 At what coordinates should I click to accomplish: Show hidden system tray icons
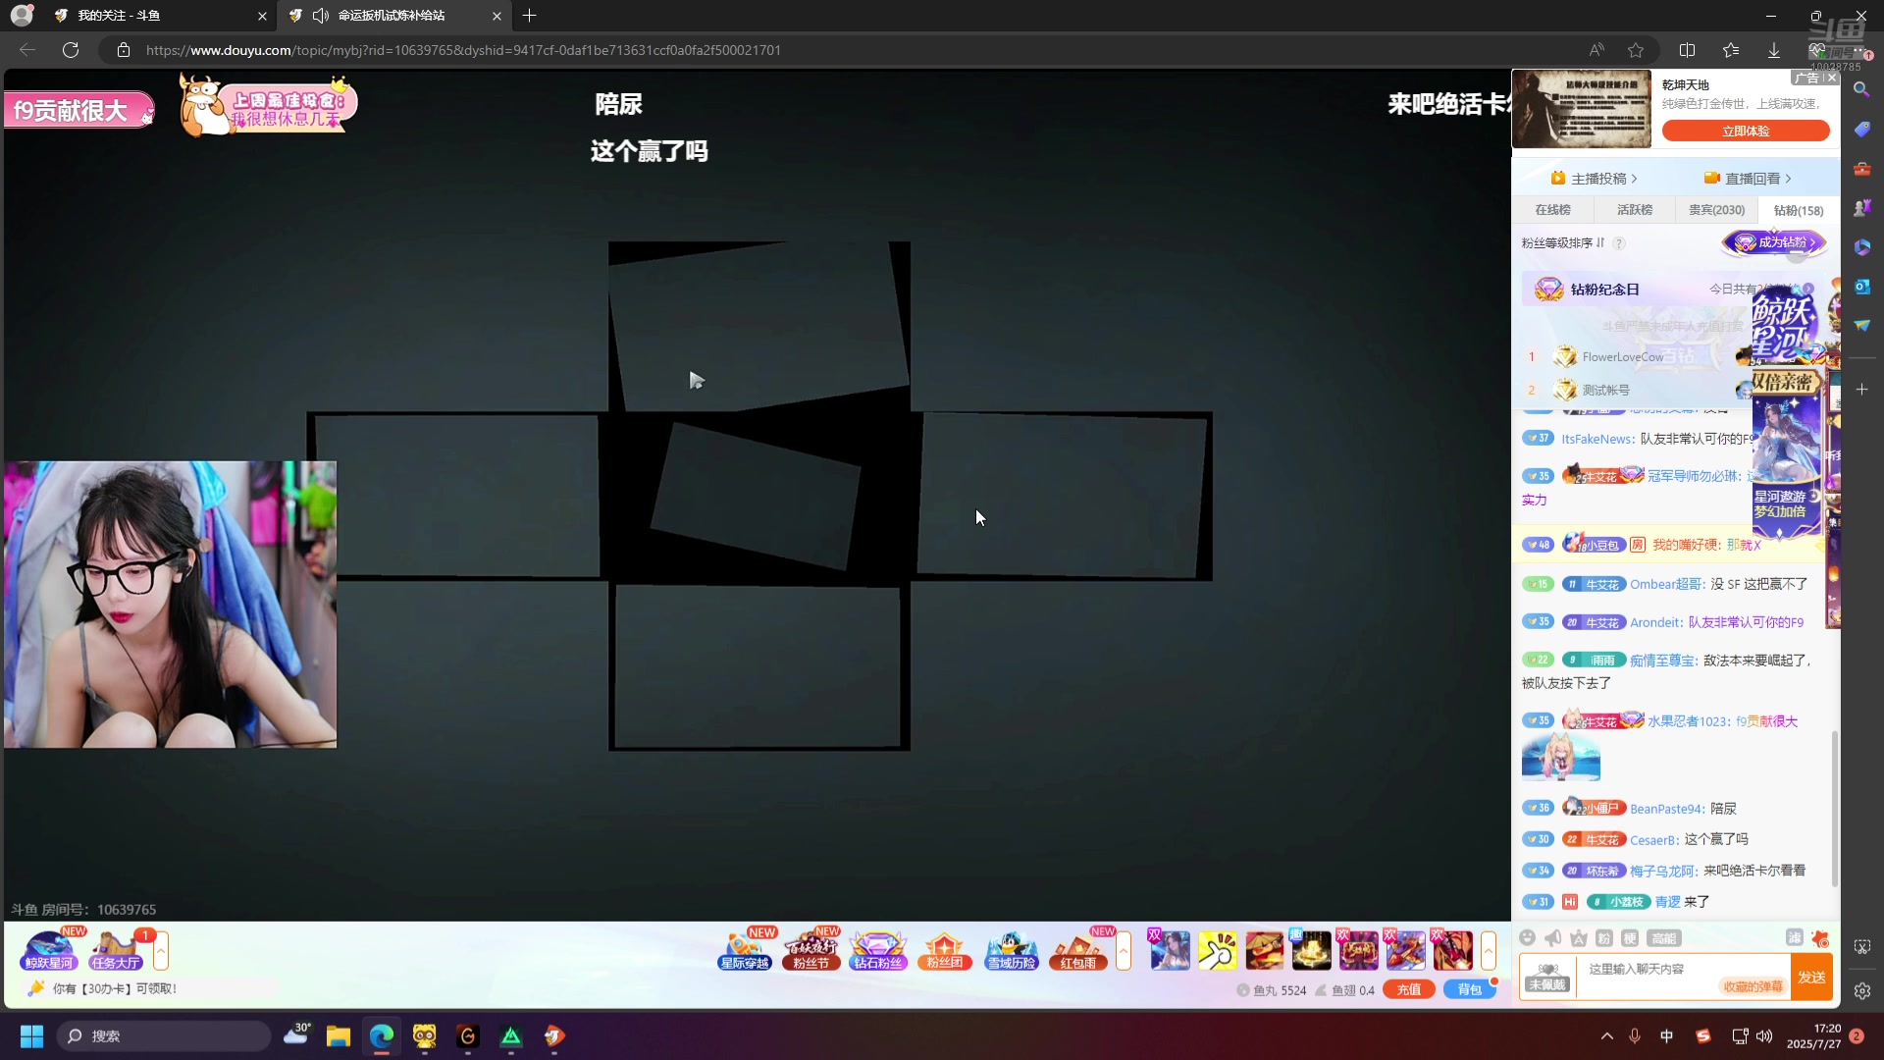click(x=1606, y=1036)
